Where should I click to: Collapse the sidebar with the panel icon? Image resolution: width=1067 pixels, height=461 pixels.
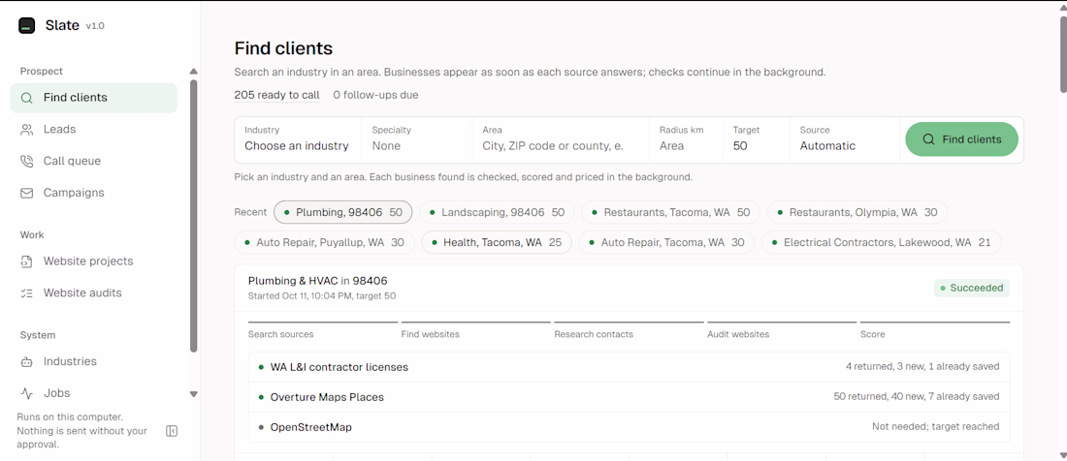pos(172,431)
